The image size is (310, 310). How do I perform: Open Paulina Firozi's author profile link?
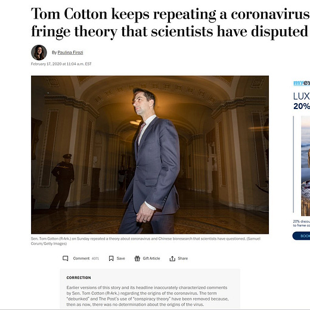pyautogui.click(x=70, y=52)
